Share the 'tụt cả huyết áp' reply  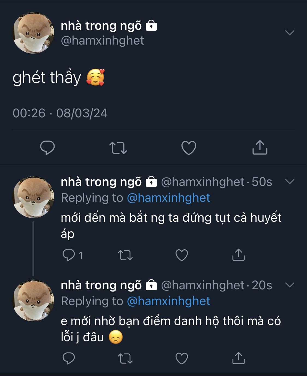(238, 255)
